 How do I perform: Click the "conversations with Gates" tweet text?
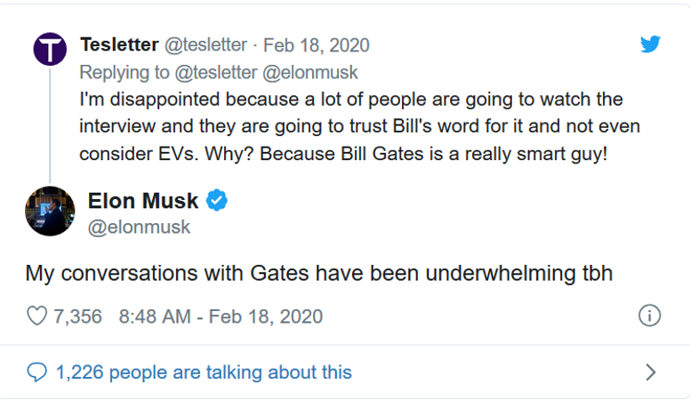(x=318, y=272)
